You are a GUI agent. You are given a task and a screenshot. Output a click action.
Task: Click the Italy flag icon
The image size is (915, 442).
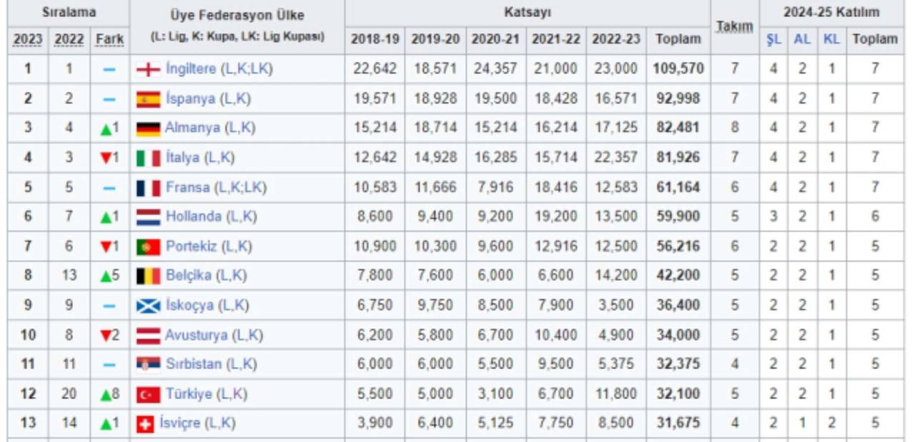click(x=148, y=158)
